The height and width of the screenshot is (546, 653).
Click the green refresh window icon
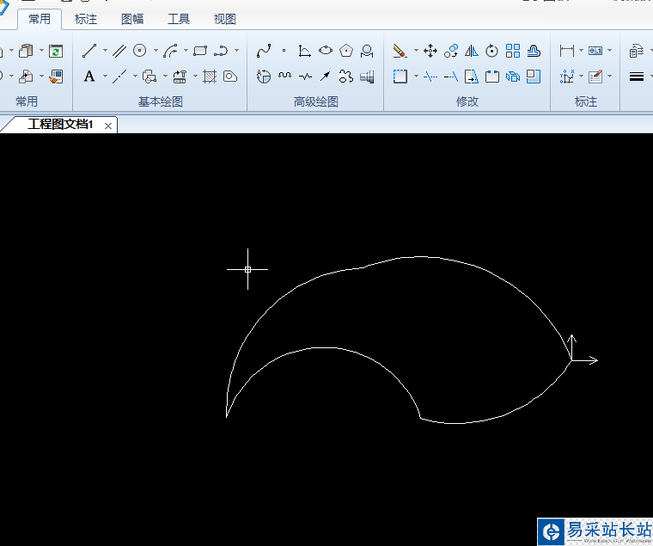[x=56, y=51]
